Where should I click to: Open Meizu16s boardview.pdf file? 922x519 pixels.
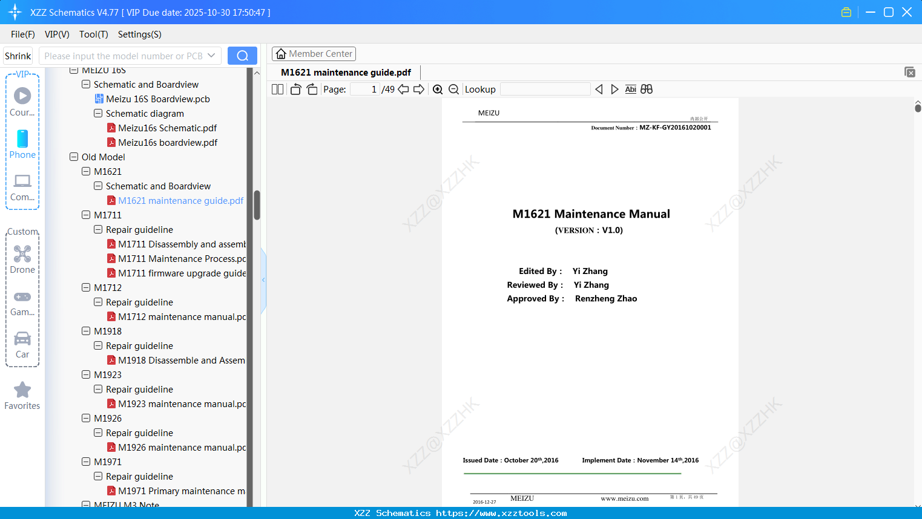pos(168,143)
